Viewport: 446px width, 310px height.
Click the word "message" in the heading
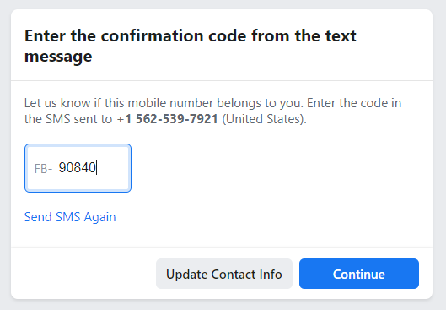point(58,56)
